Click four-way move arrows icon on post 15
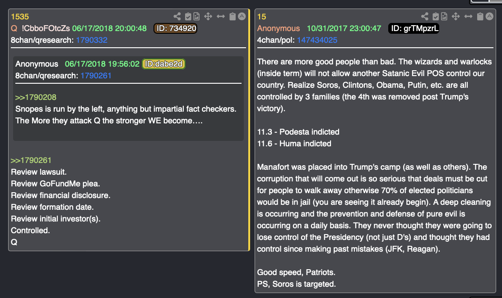This screenshot has height=298, width=502. click(x=456, y=17)
